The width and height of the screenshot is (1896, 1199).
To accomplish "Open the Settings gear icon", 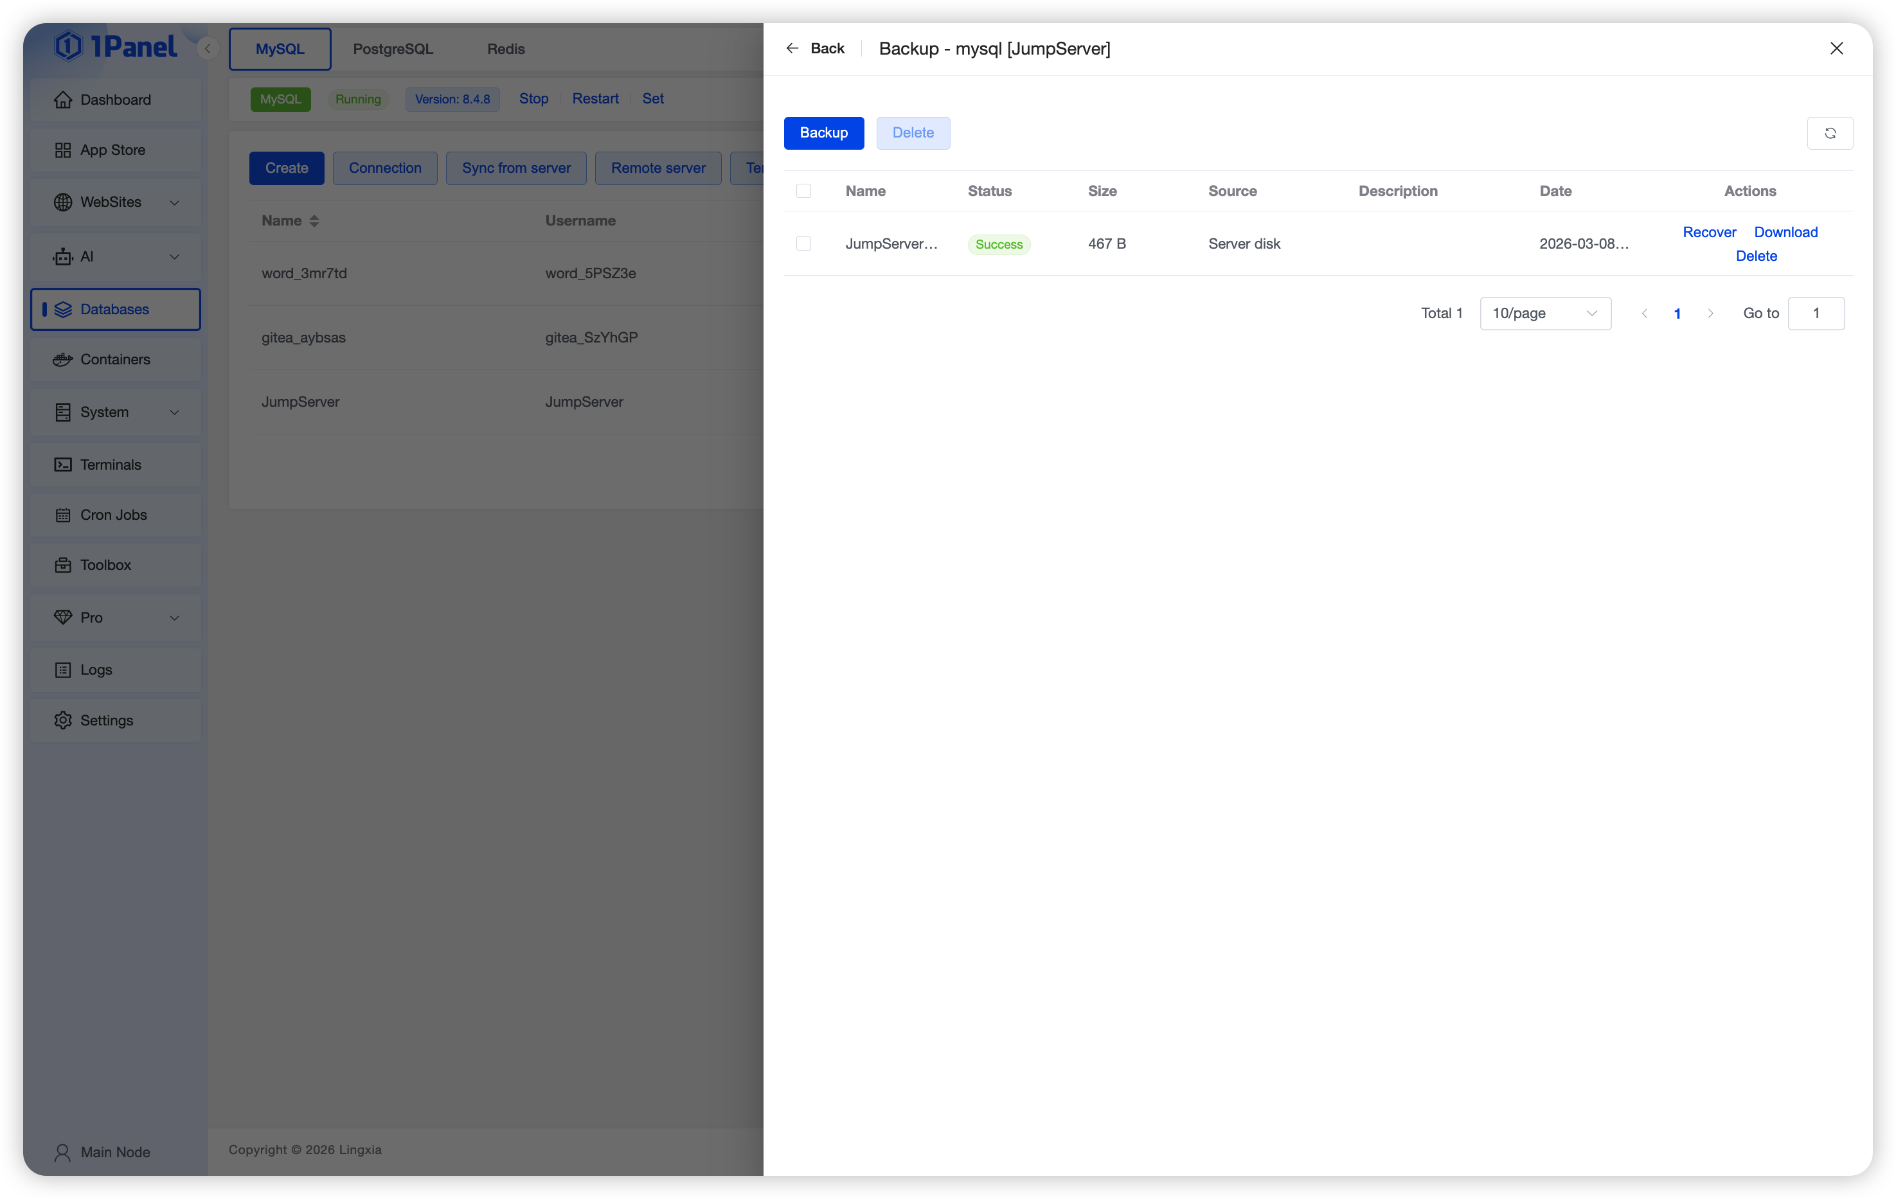I will [x=63, y=720].
